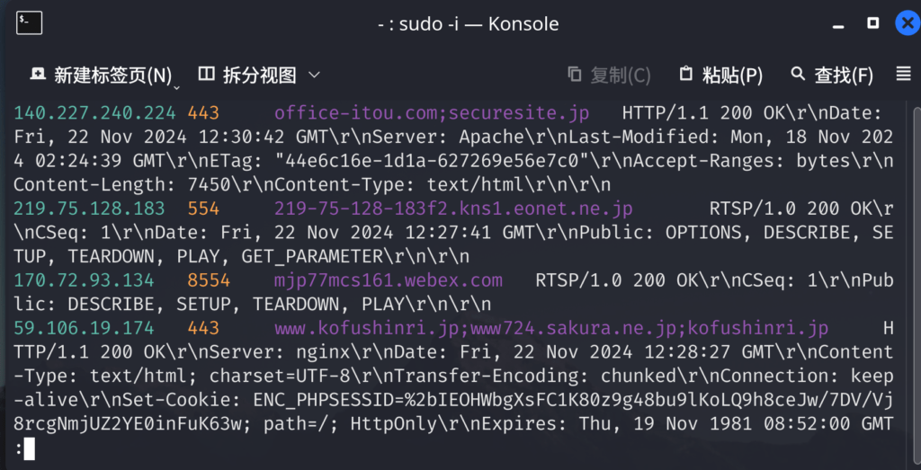
Task: Open the hamburger menu in the toolbar
Action: point(903,74)
